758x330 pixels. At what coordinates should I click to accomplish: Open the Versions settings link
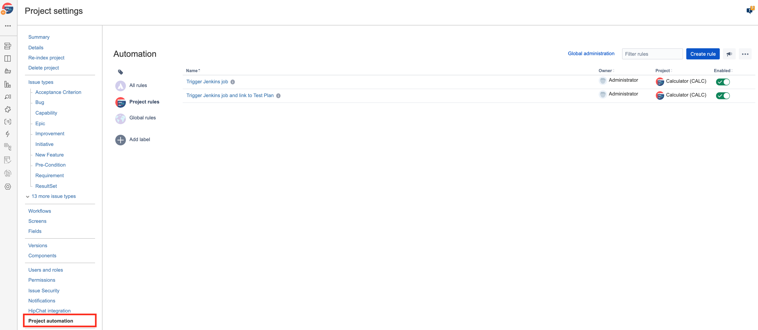(38, 245)
